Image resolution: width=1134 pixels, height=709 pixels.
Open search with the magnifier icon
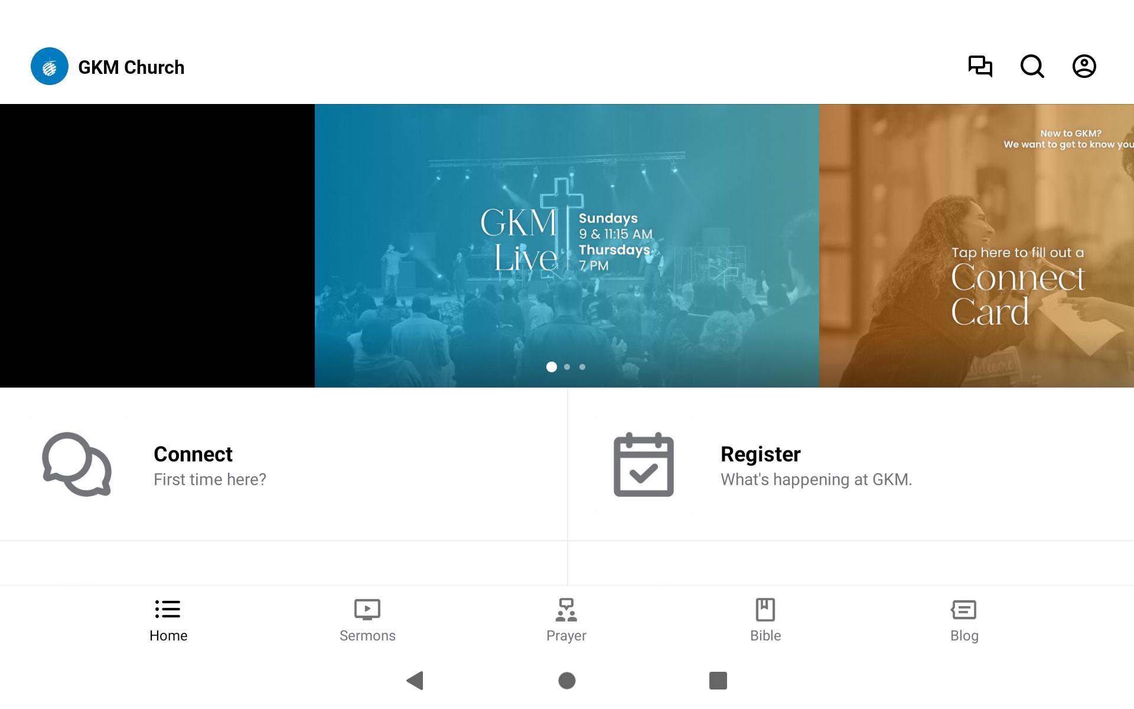(1032, 66)
